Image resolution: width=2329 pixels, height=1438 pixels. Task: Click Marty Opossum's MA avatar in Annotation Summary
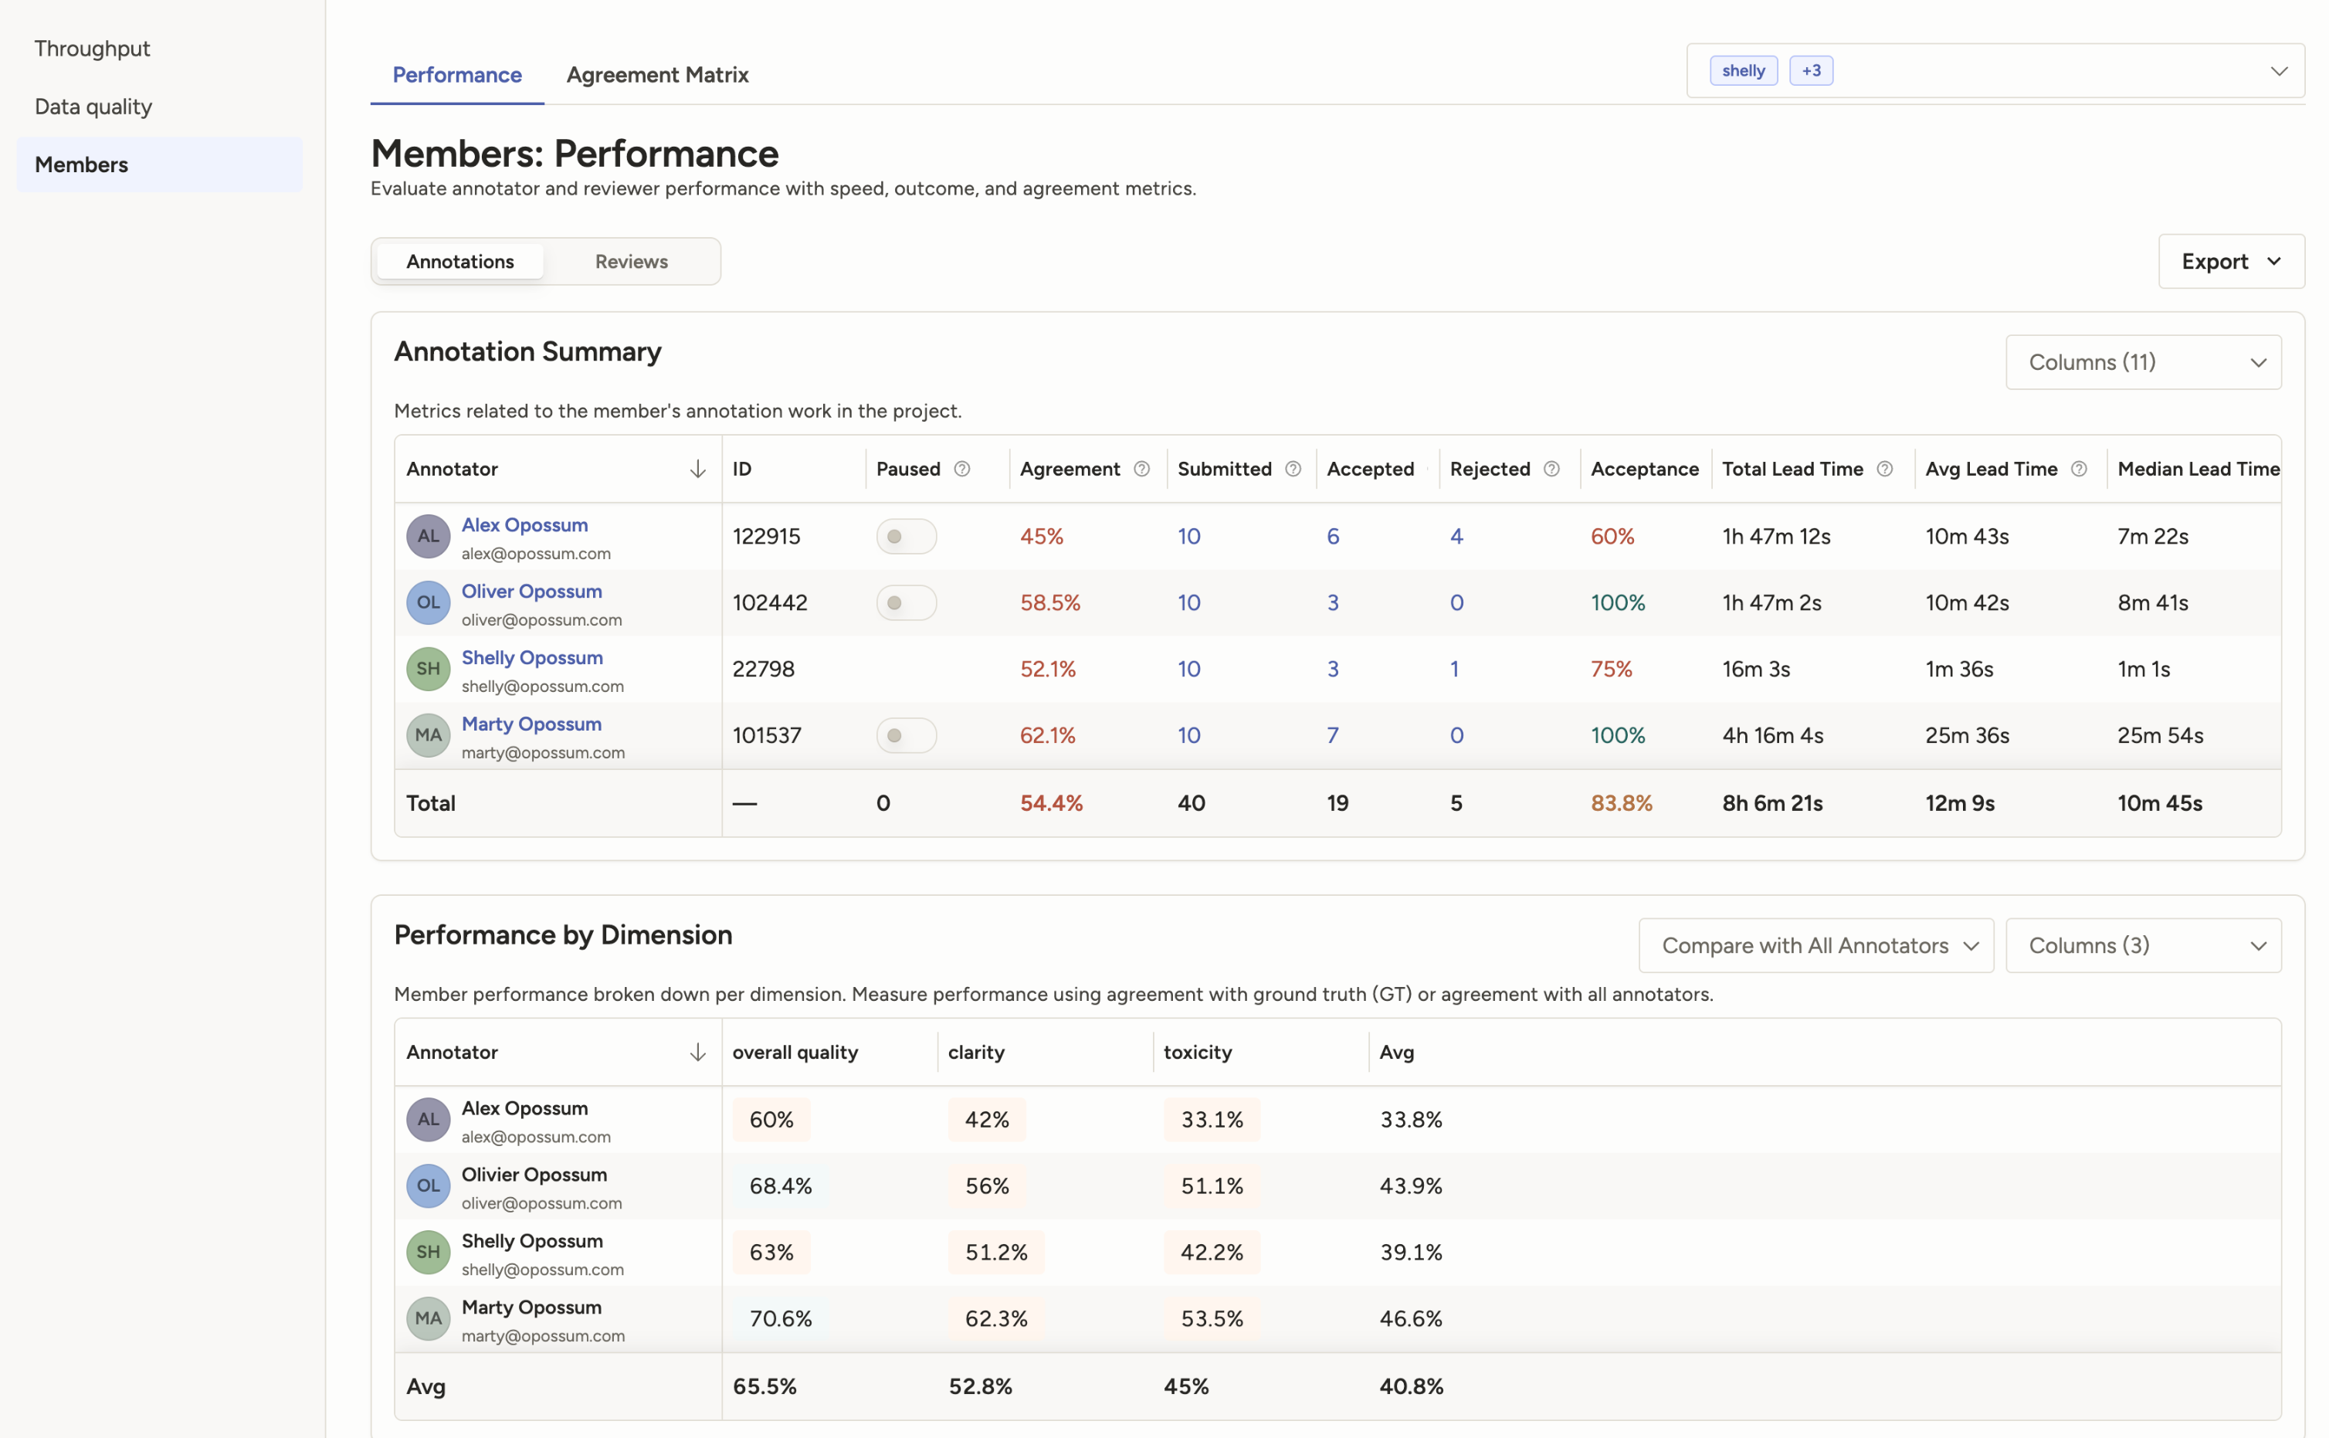pos(428,735)
